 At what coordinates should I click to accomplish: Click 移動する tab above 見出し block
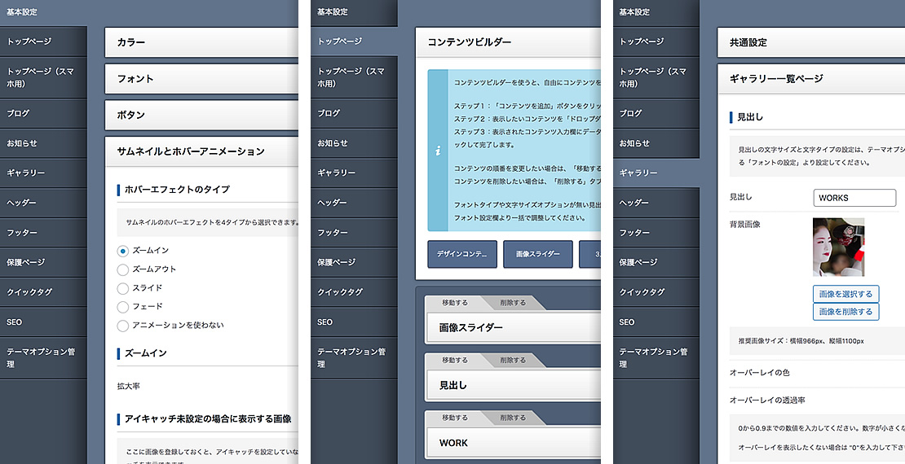[x=455, y=361]
